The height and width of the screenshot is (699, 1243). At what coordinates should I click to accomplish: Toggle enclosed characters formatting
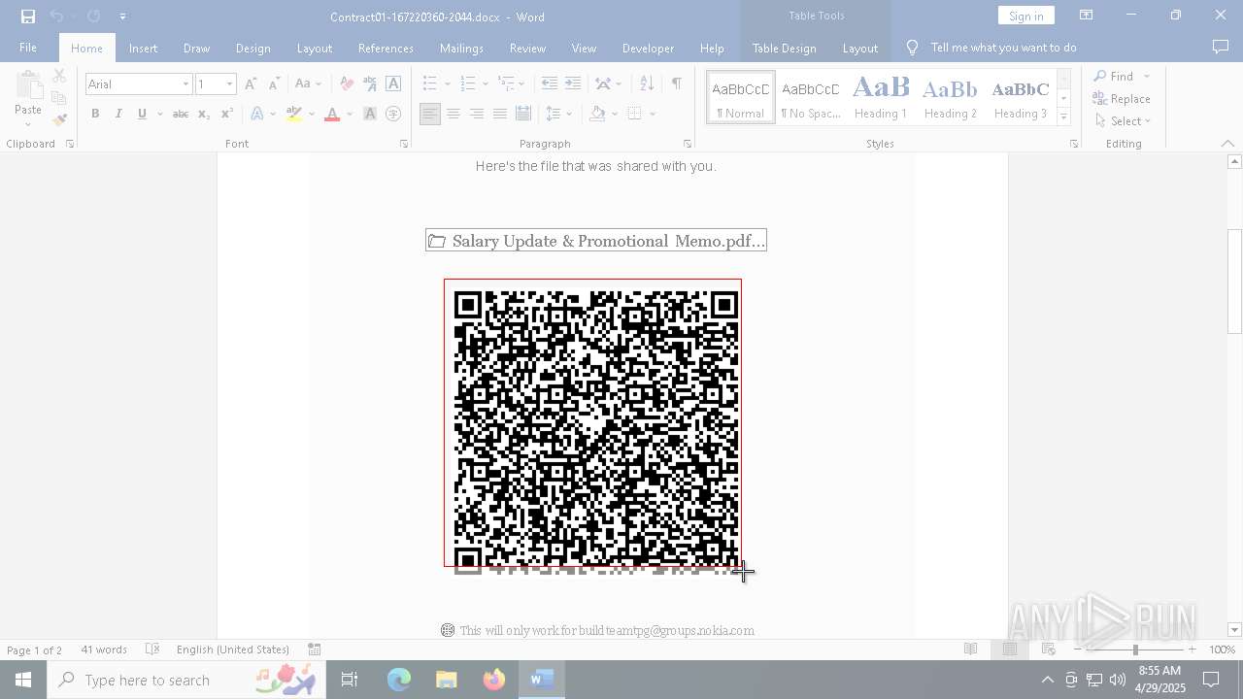pyautogui.click(x=393, y=114)
